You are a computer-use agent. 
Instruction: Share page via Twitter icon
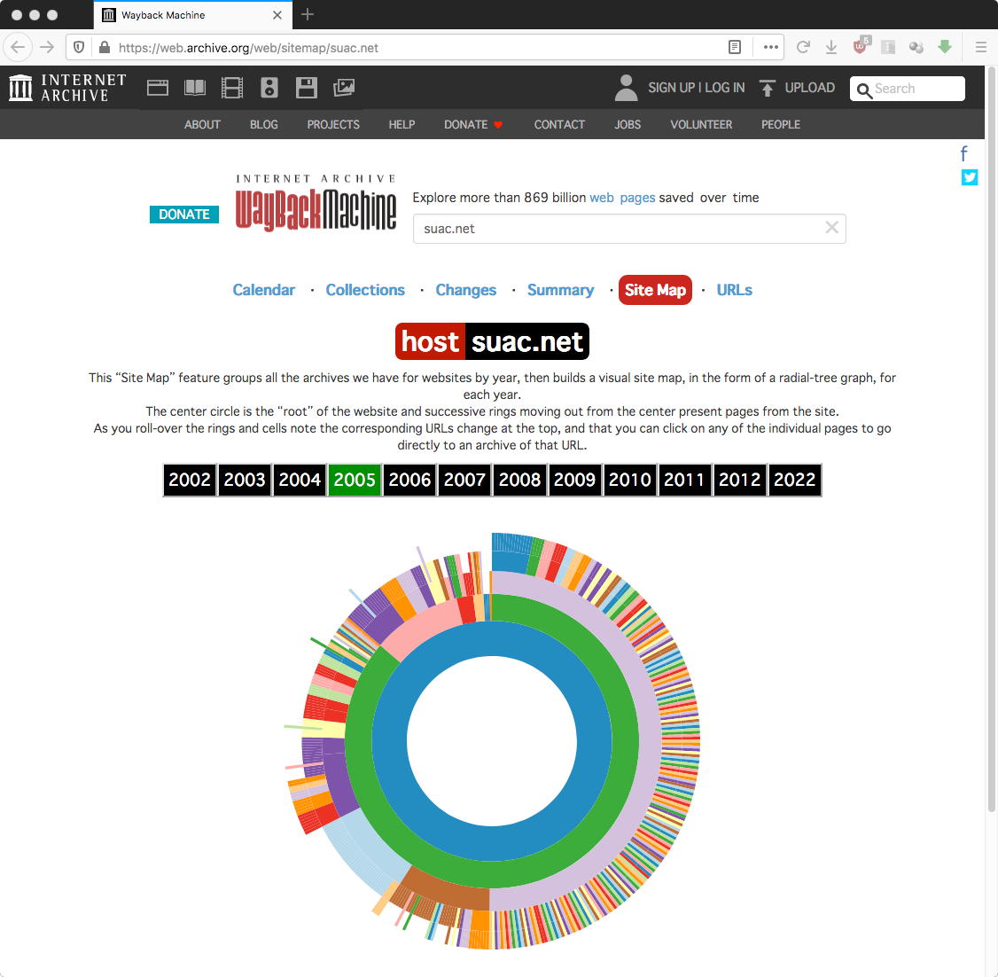tap(970, 177)
